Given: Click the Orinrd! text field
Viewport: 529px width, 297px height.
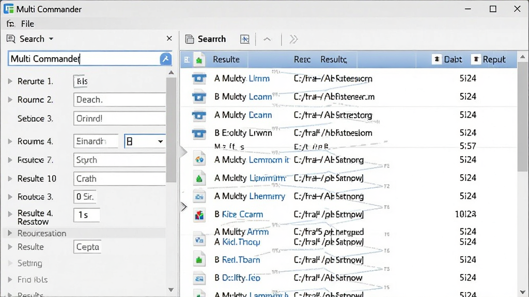Looking at the screenshot, I should (119, 119).
